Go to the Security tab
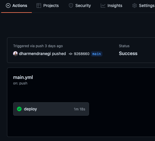Screen dimensions: 155x141 pyautogui.click(x=80, y=6)
